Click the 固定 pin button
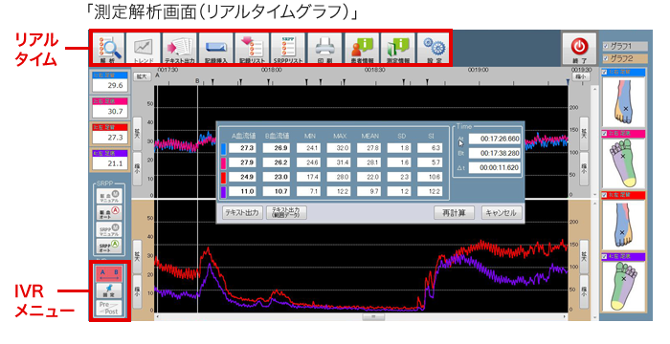This screenshot has width=670, height=344. point(109,291)
